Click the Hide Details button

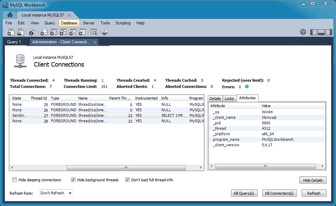tap(313, 180)
